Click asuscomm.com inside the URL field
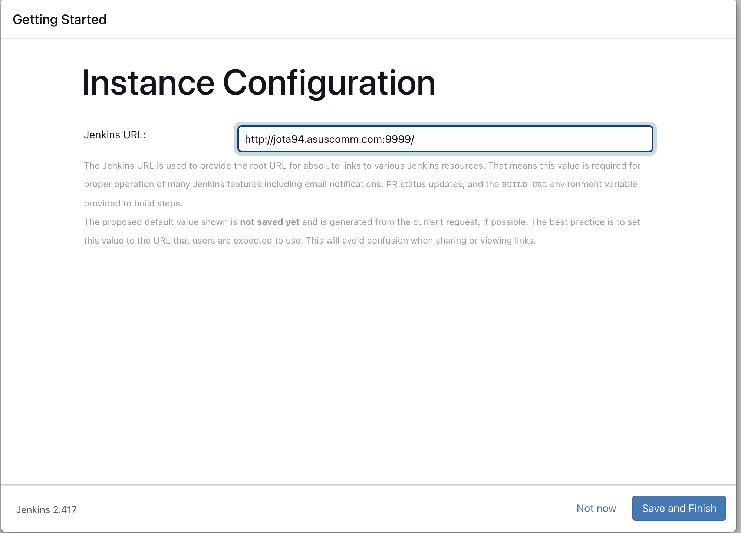 pyautogui.click(x=345, y=139)
